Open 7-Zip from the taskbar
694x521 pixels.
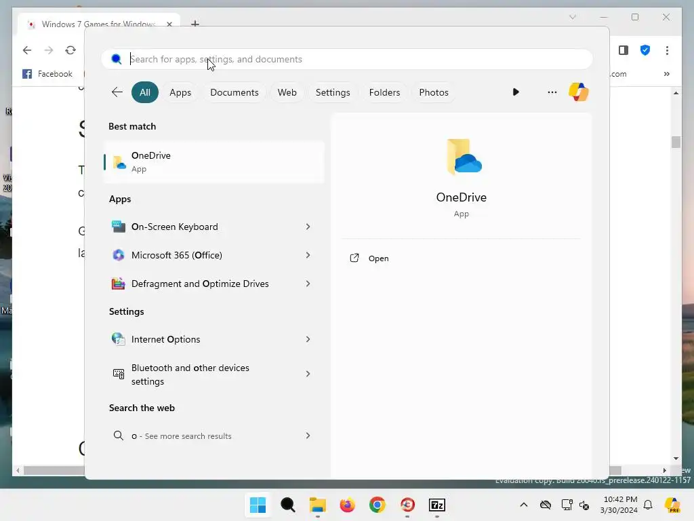[x=437, y=505]
